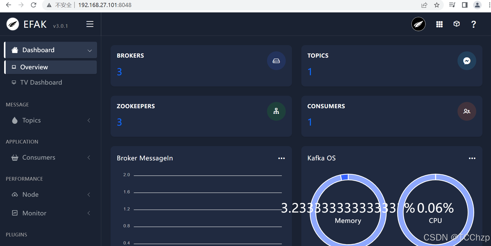Click the Broker MessageIn title
This screenshot has width=491, height=246.
tap(145, 158)
